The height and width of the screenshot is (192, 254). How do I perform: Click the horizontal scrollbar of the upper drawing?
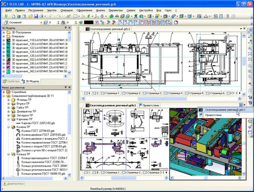pos(161,98)
